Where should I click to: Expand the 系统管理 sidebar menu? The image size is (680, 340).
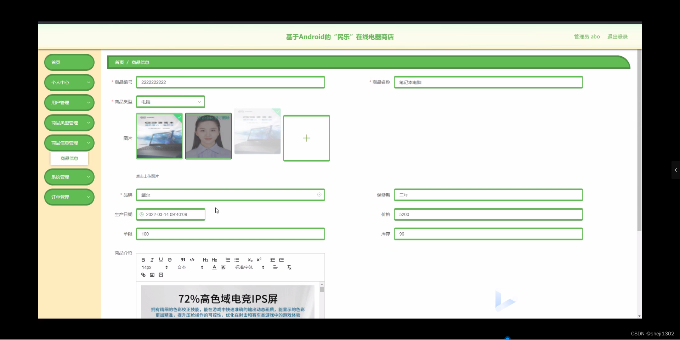[x=69, y=177]
